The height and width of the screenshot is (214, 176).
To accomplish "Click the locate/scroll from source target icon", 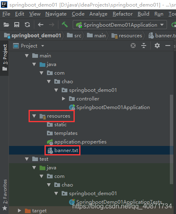I will pyautogui.click(x=133, y=46).
